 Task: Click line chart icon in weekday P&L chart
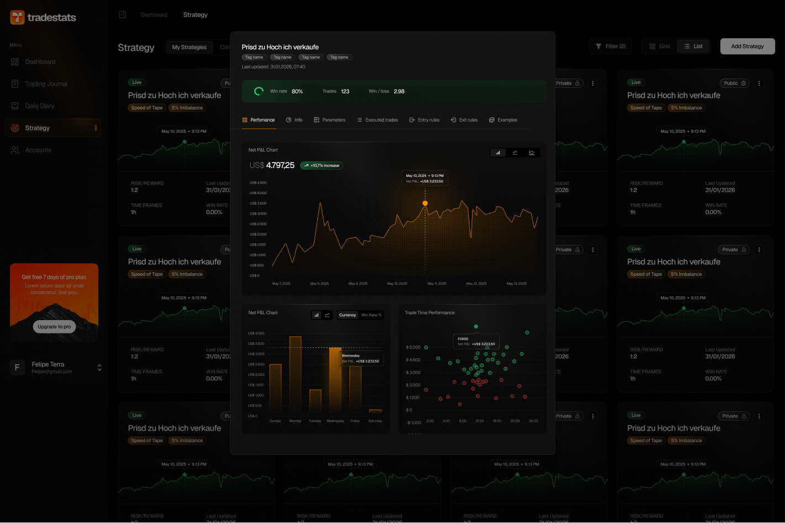pyautogui.click(x=327, y=315)
